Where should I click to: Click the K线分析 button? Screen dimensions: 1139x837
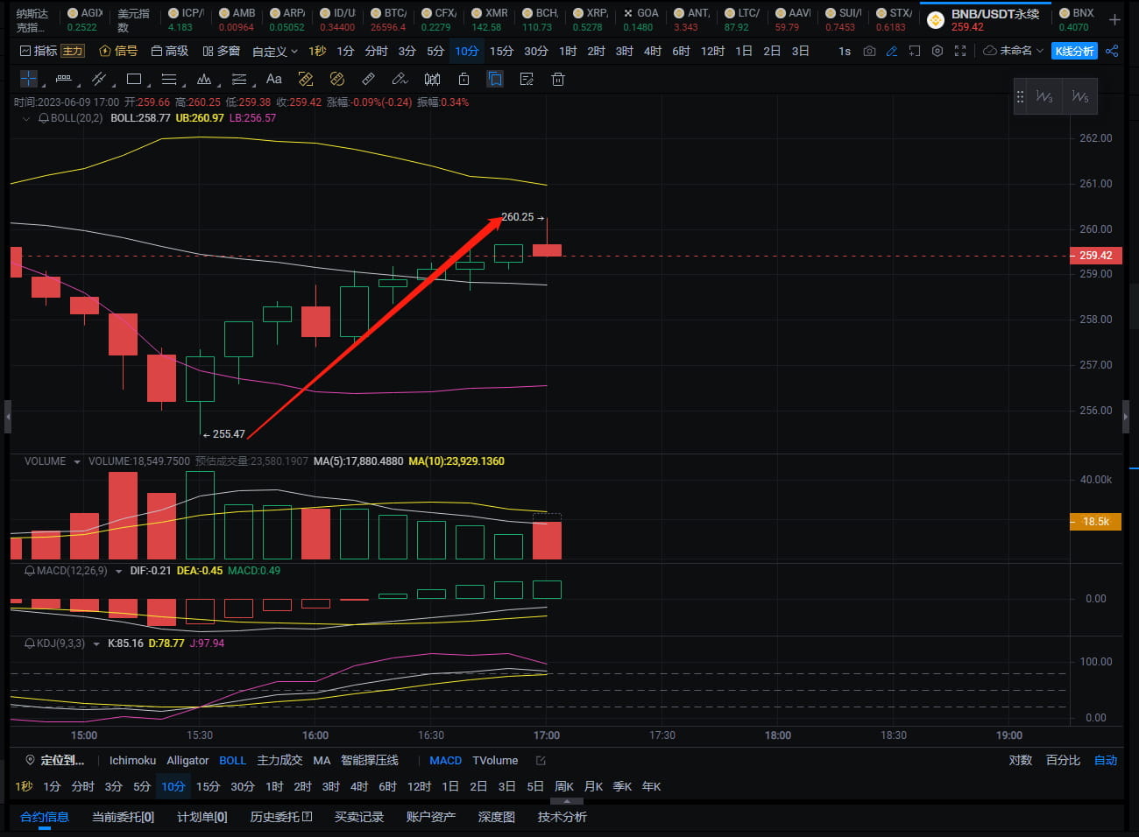(1074, 51)
